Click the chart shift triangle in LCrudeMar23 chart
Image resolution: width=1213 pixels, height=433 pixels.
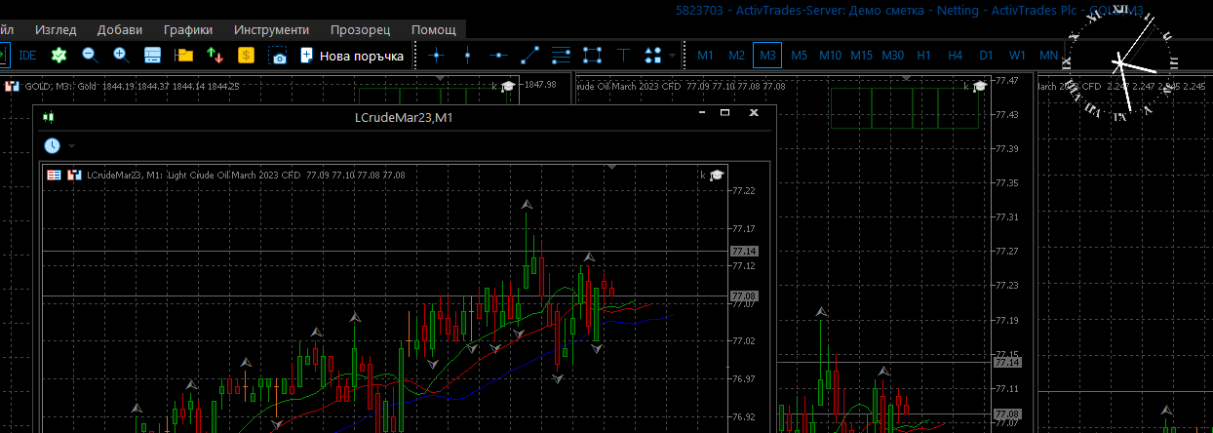click(x=611, y=167)
